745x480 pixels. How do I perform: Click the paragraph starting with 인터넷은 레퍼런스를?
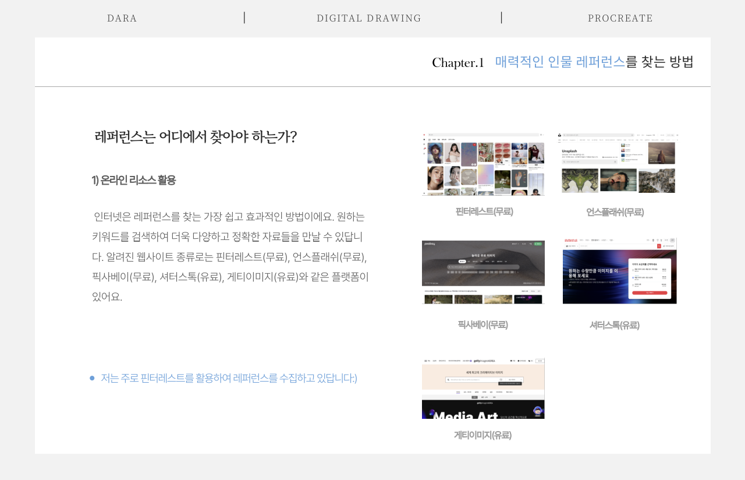click(230, 256)
